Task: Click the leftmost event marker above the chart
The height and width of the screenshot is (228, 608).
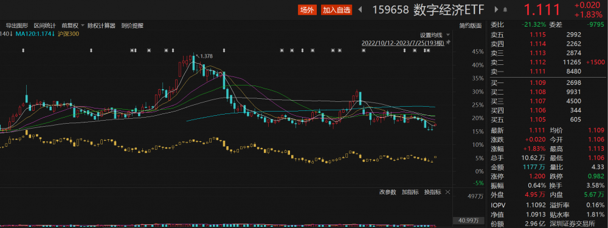Action: point(23,50)
